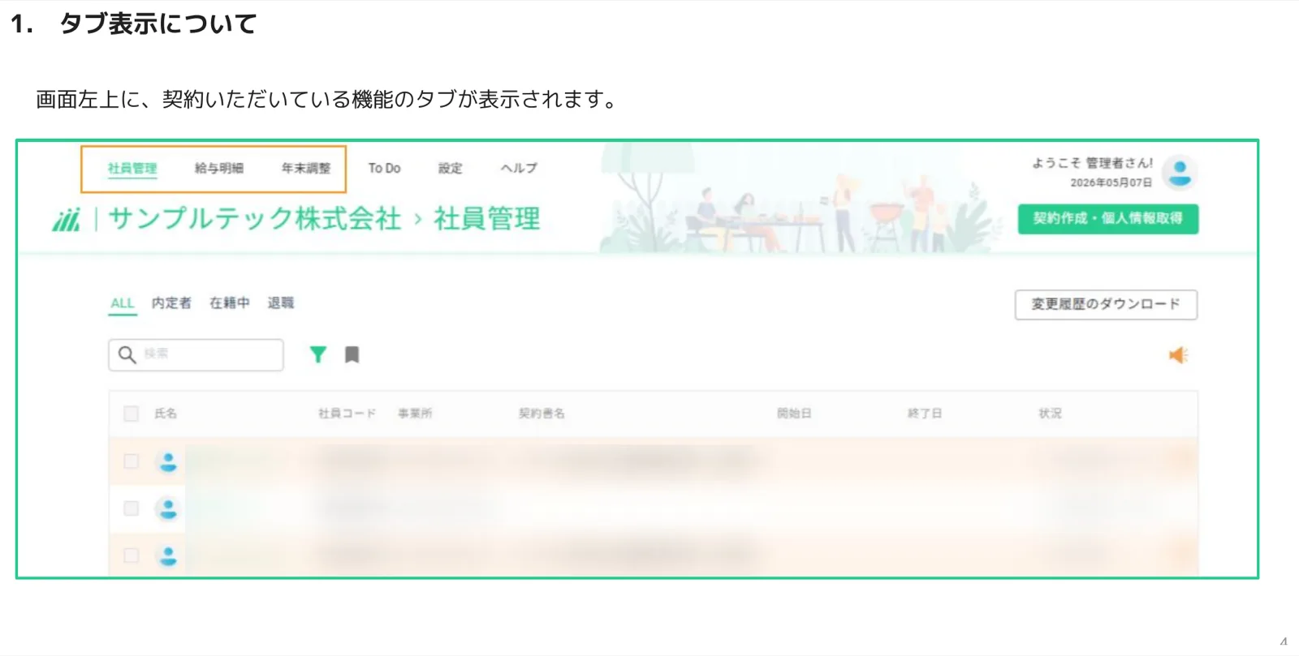Screen dimensions: 1299x656
Task: Check the third employee row checkbox
Action: coord(131,555)
